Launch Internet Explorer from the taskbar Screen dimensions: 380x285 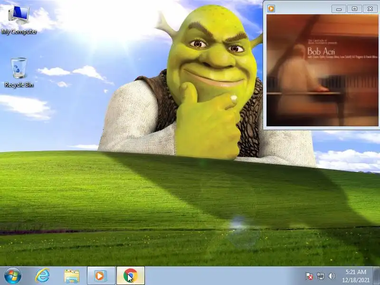pyautogui.click(x=42, y=275)
